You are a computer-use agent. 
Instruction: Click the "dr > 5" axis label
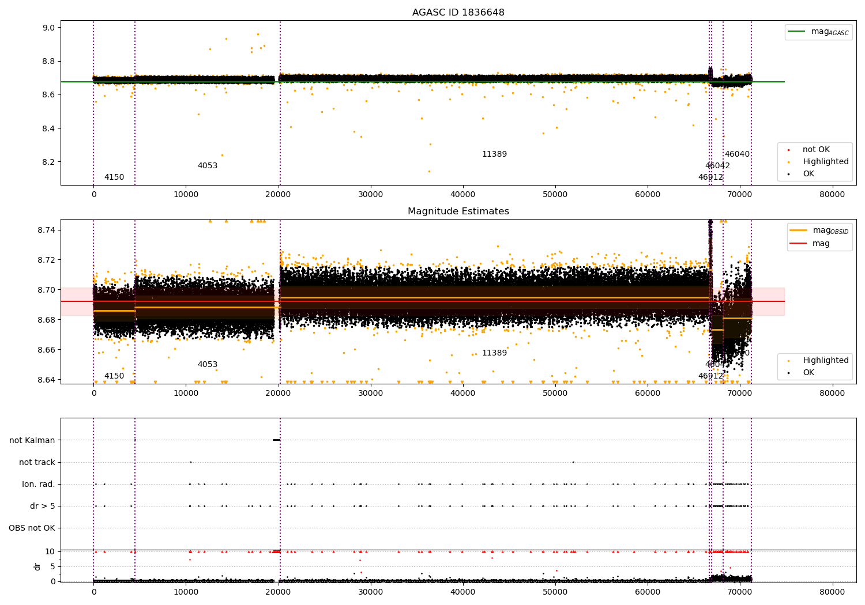coord(43,506)
